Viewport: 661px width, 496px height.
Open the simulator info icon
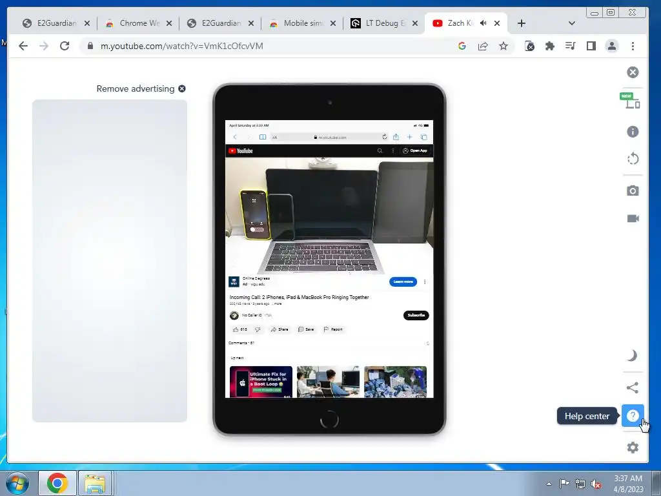point(633,132)
